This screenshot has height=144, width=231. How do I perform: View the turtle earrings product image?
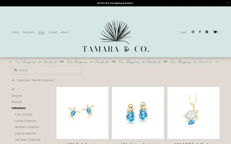point(82,113)
